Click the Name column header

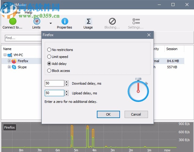tap(7, 49)
